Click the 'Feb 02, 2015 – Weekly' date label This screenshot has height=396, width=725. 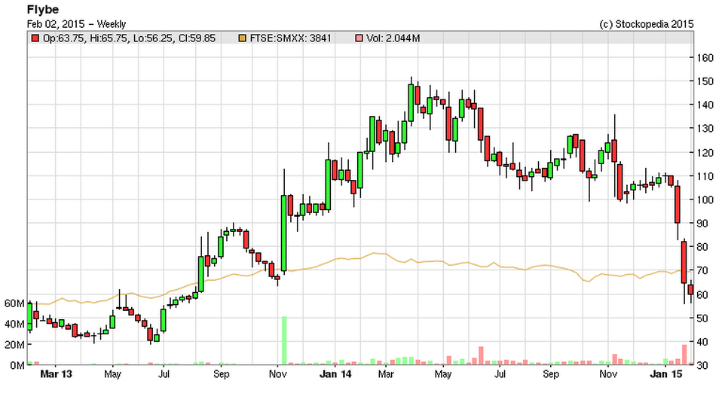[x=76, y=24]
